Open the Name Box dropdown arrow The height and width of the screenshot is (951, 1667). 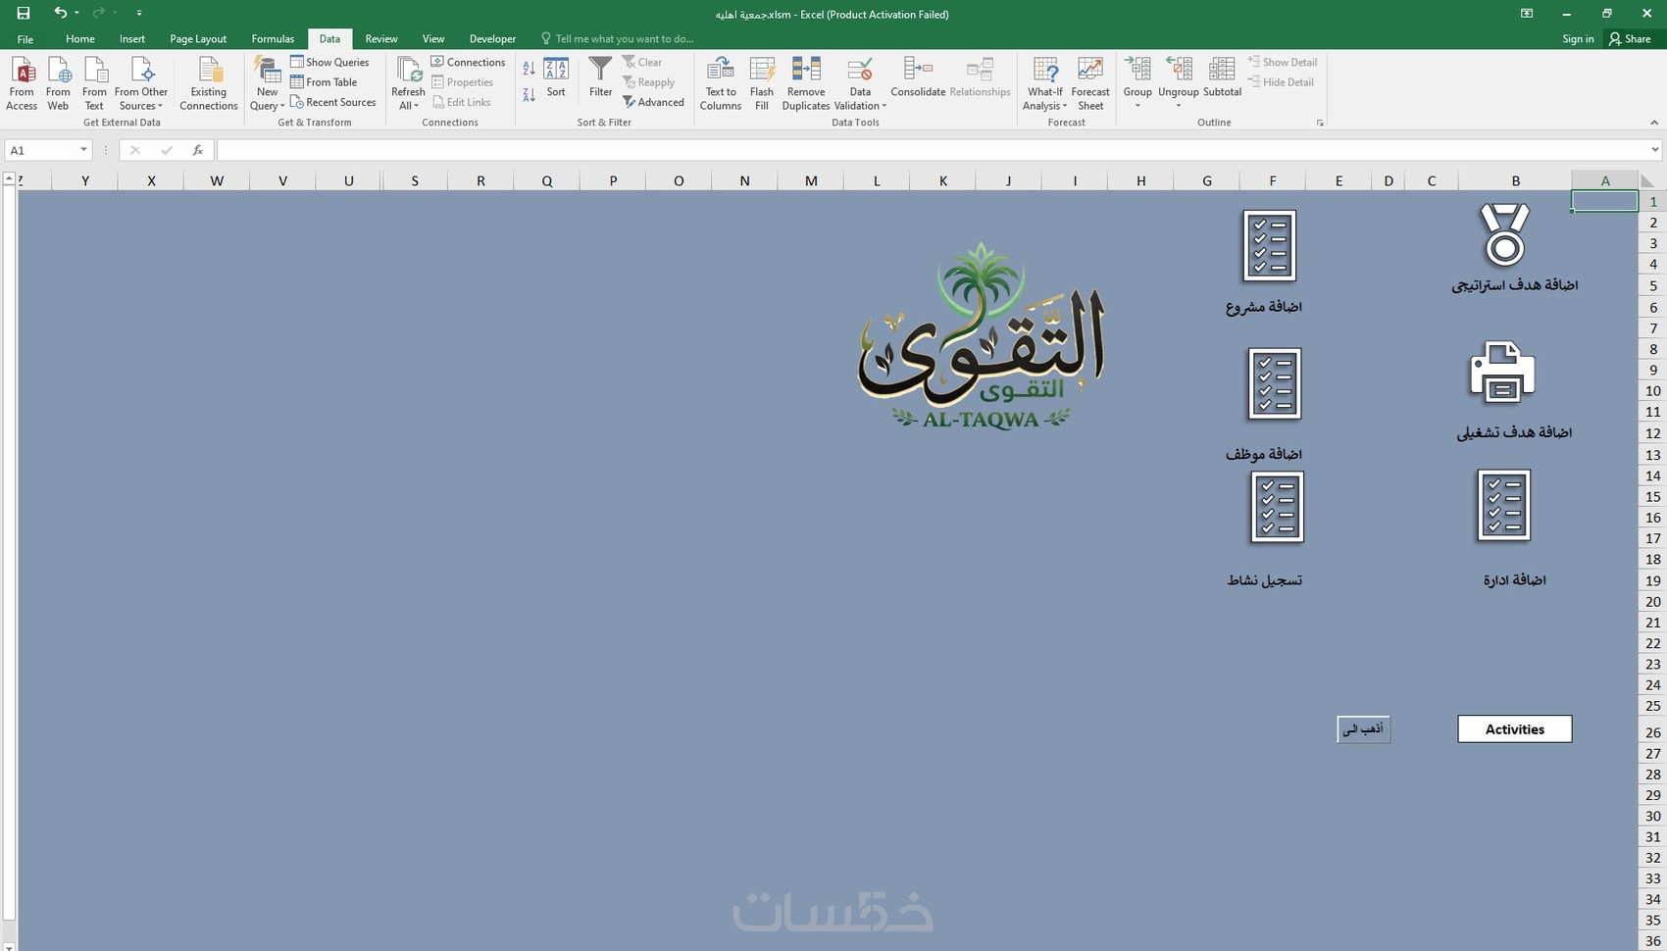(x=83, y=150)
